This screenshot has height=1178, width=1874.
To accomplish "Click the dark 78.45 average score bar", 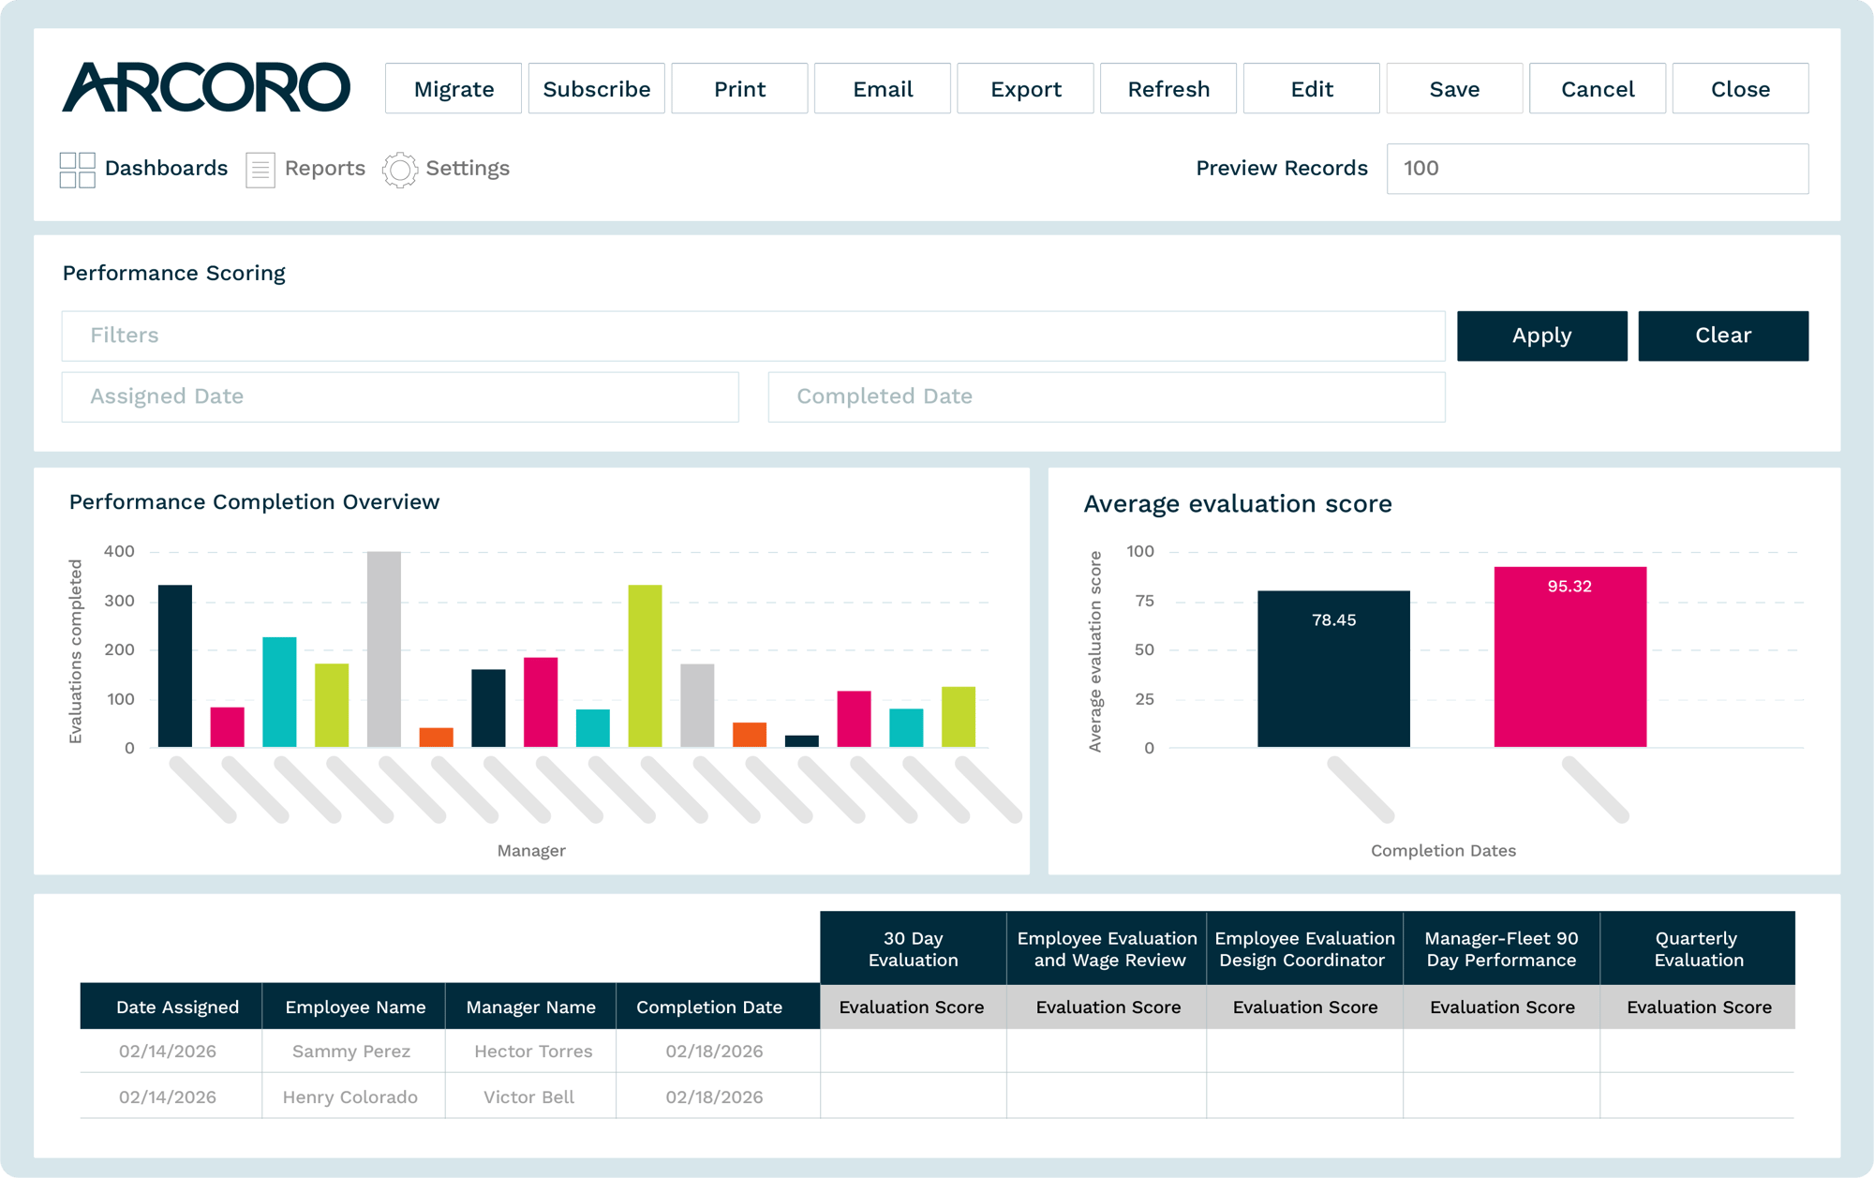I will click(1333, 669).
